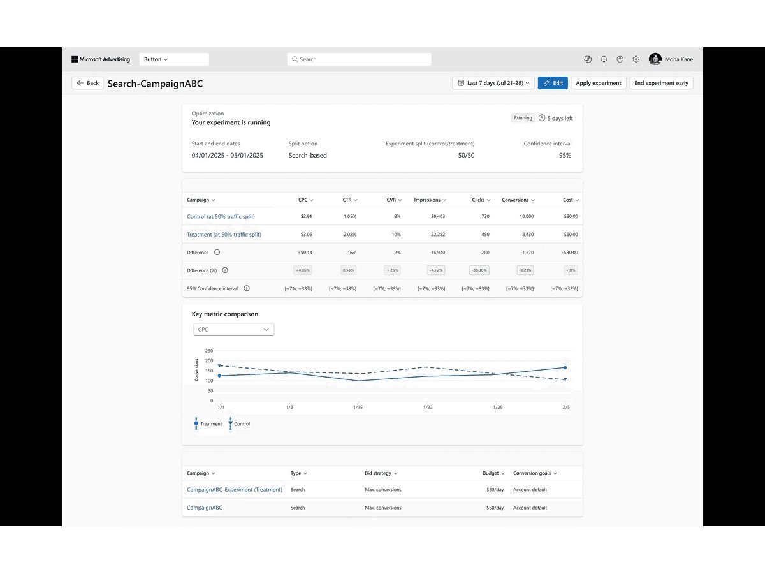Click Apply experiment button
This screenshot has height=574, width=765.
599,83
